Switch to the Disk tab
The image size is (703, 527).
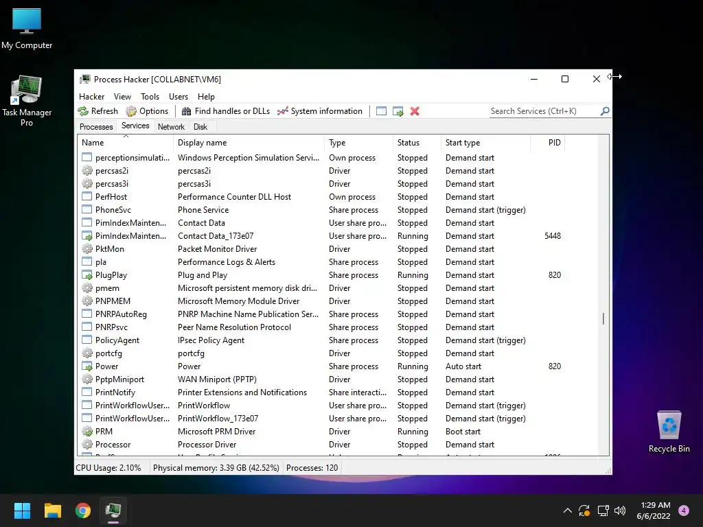200,127
